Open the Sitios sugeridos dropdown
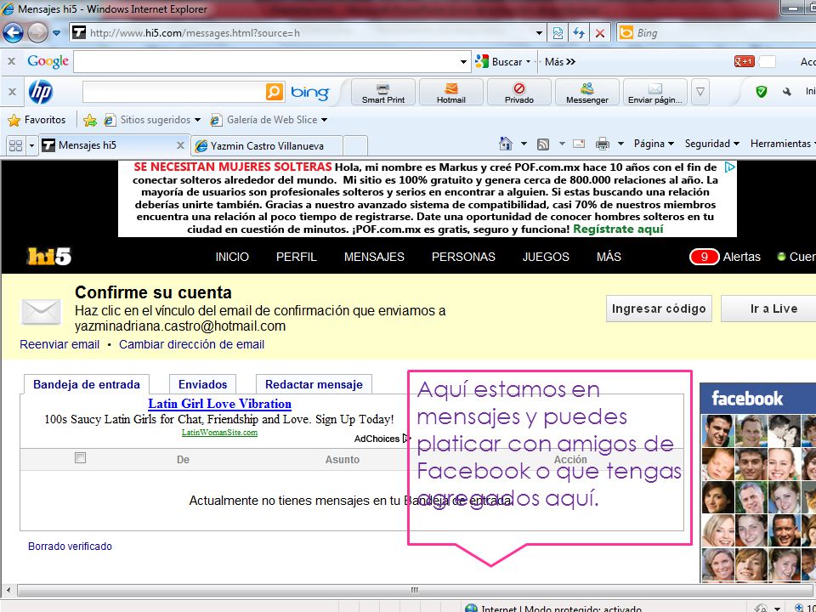Viewport: 816px width, 612px height. tap(197, 120)
